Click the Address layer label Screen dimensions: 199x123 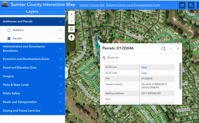[18, 30]
